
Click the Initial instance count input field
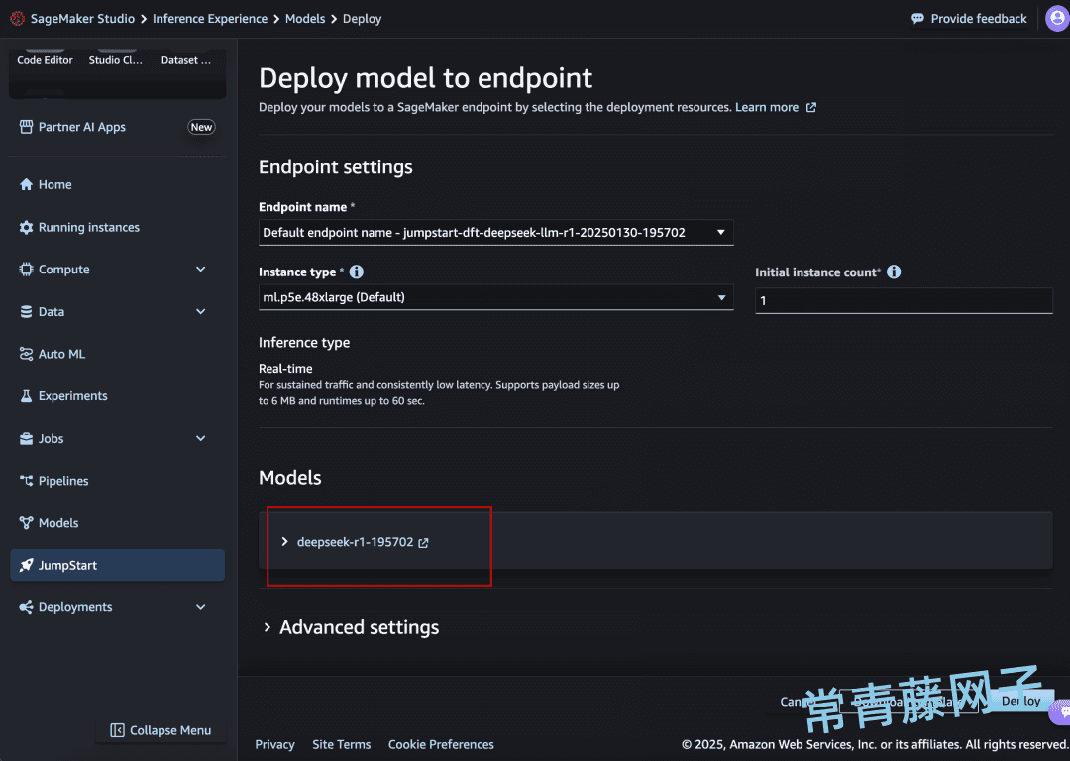click(x=904, y=300)
